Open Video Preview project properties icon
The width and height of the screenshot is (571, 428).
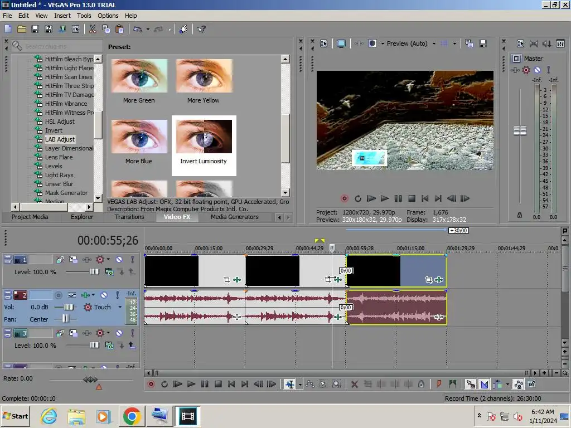[x=324, y=43]
